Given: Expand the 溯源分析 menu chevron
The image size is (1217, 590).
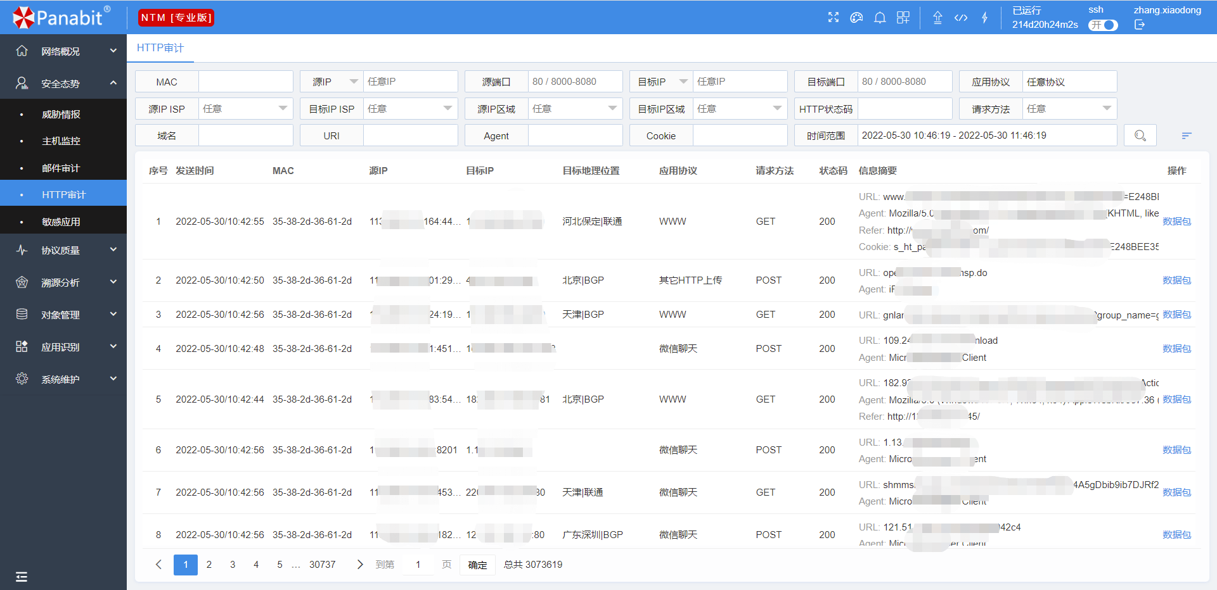Looking at the screenshot, I should click(x=113, y=282).
